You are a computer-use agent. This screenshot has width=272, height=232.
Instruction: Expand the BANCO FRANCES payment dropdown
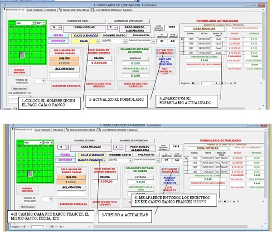coord(104,160)
